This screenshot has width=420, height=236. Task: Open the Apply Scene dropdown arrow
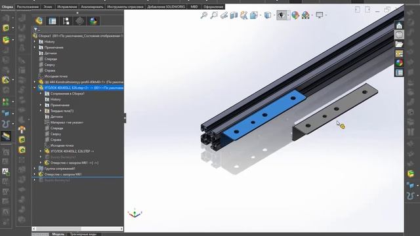pyautogui.click(x=312, y=15)
